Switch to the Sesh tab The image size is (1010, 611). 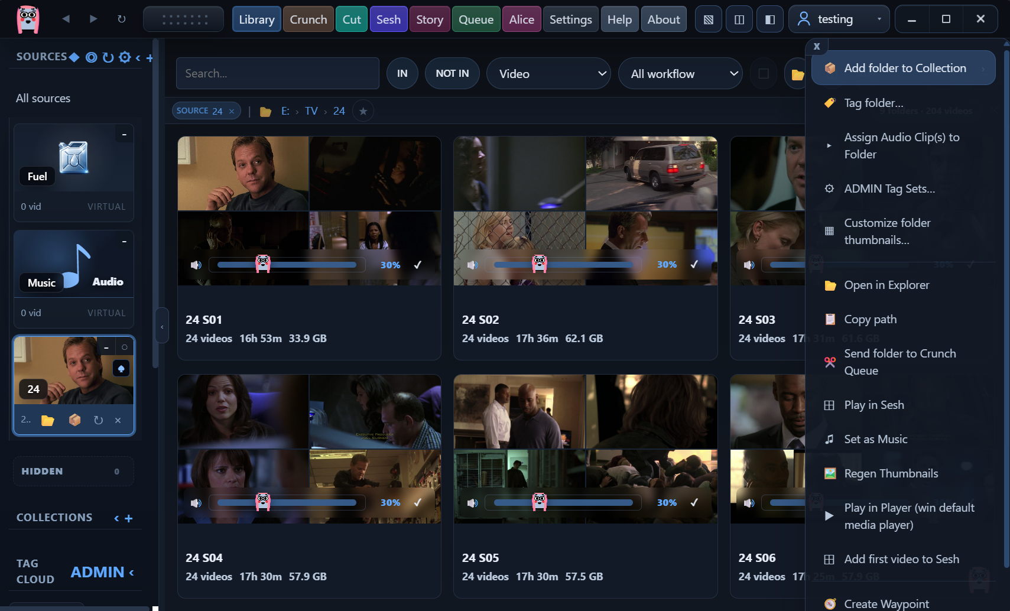(388, 19)
